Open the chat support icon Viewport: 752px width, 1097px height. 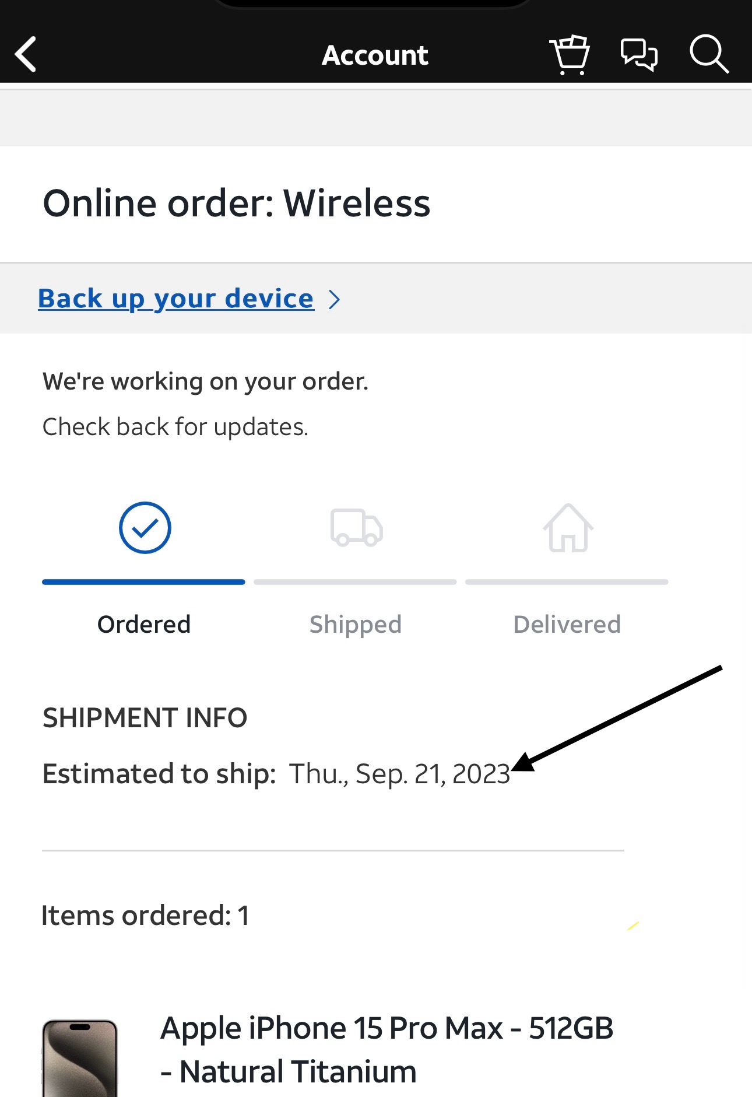coord(639,54)
